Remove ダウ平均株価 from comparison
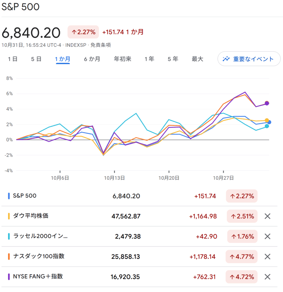 coord(267,216)
